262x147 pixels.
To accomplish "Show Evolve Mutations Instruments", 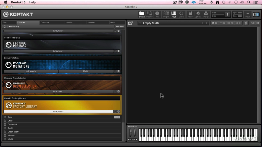I will click(x=31, y=71).
